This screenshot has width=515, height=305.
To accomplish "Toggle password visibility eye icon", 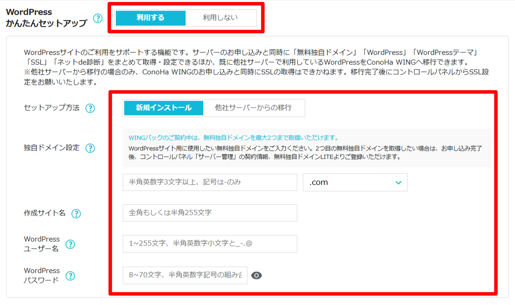I will pos(256,275).
